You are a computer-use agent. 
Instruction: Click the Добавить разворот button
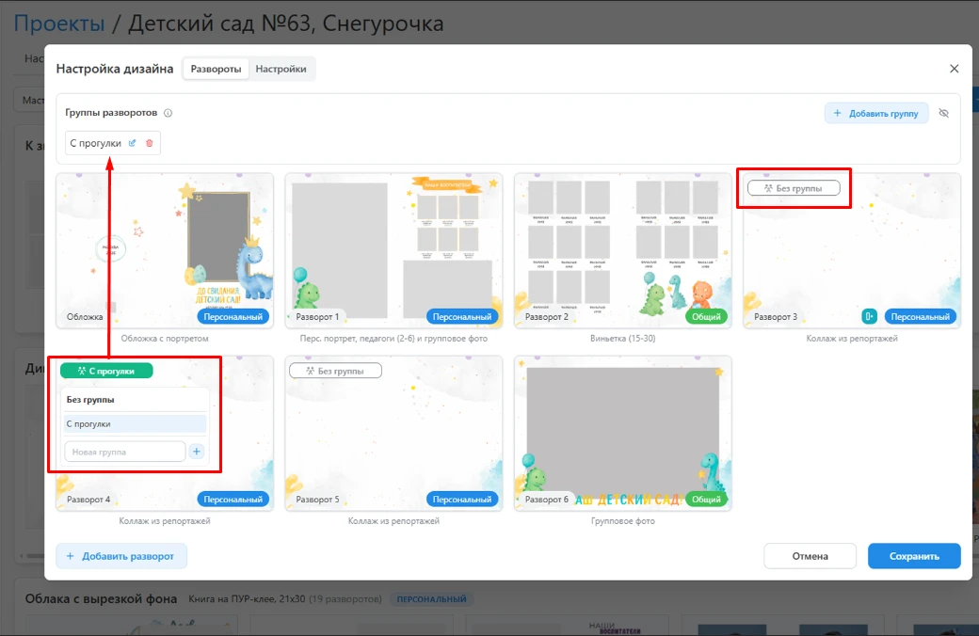coord(121,556)
